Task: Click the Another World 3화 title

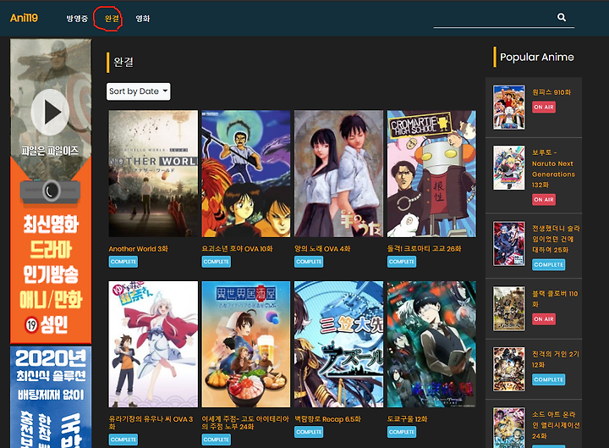Action: (x=138, y=249)
